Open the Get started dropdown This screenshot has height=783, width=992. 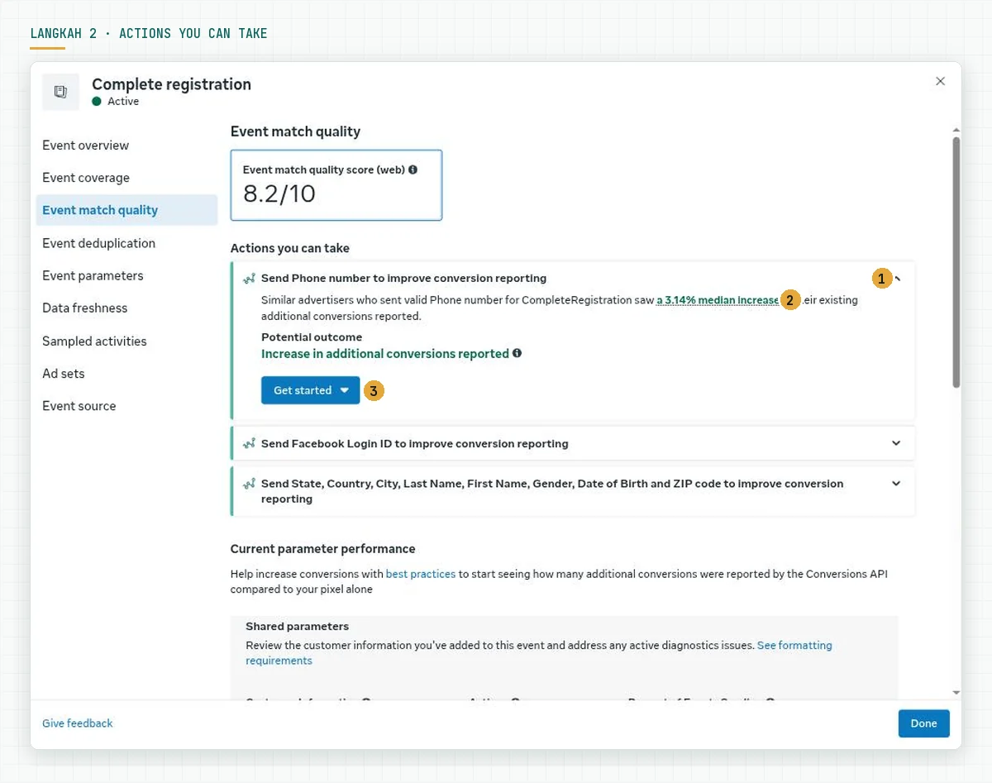click(311, 390)
